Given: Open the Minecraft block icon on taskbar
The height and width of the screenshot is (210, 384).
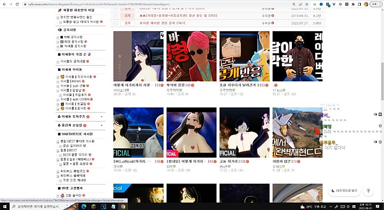Looking at the screenshot, I should [94, 207].
